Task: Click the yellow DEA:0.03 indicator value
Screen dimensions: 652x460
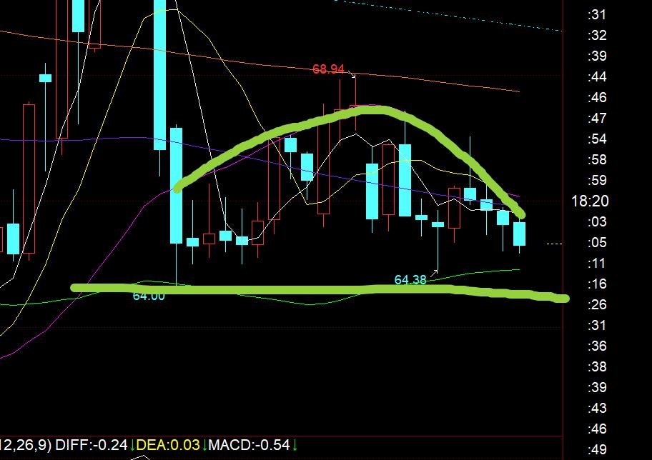Action: tap(169, 445)
